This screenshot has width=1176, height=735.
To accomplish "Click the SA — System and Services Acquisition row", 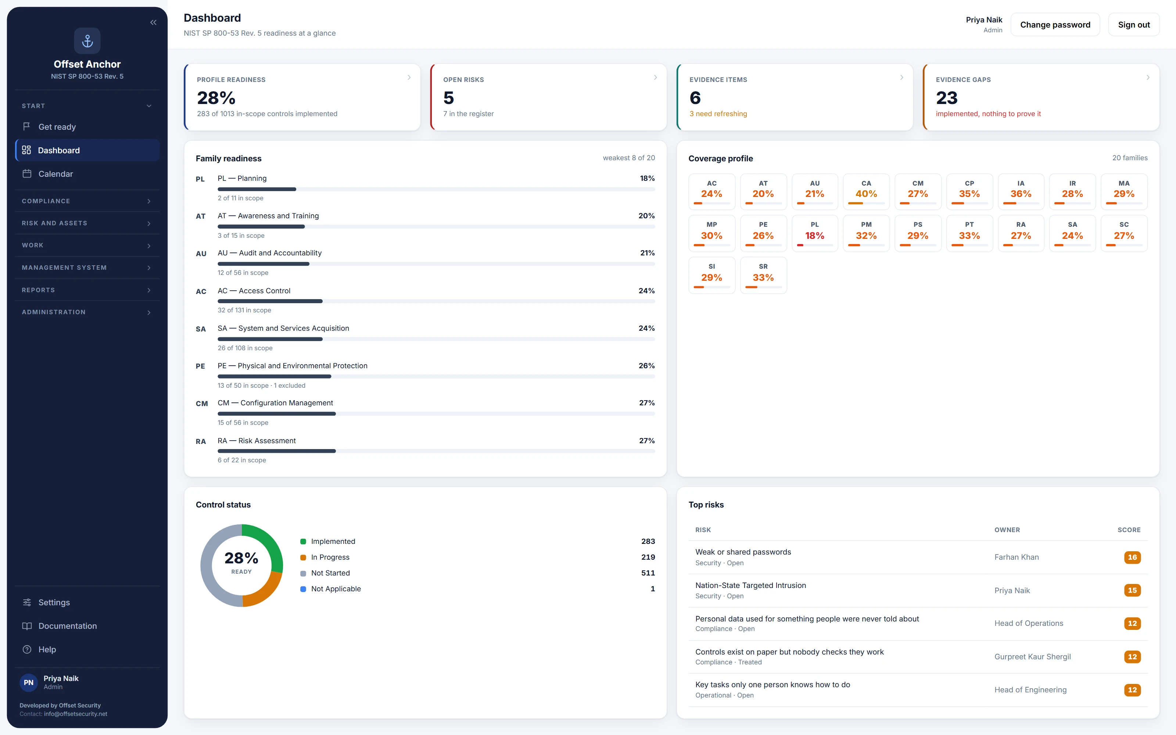I will coord(425,338).
